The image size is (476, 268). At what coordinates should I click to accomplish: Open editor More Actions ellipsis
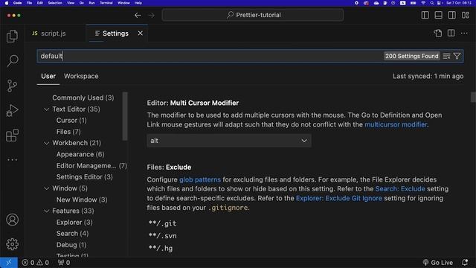[x=464, y=33]
